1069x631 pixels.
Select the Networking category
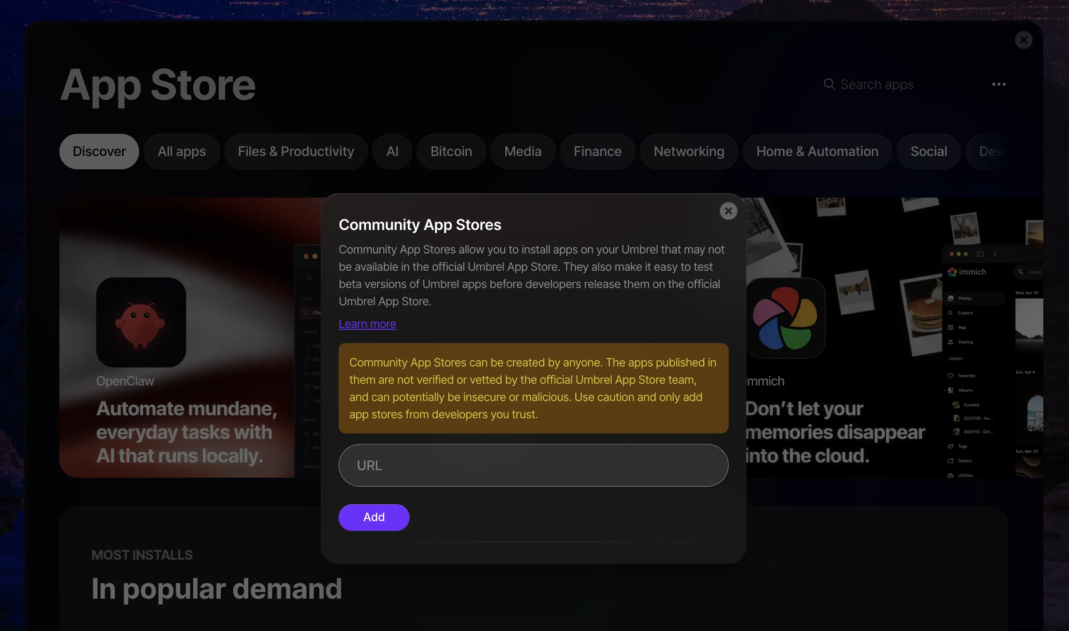[689, 152]
